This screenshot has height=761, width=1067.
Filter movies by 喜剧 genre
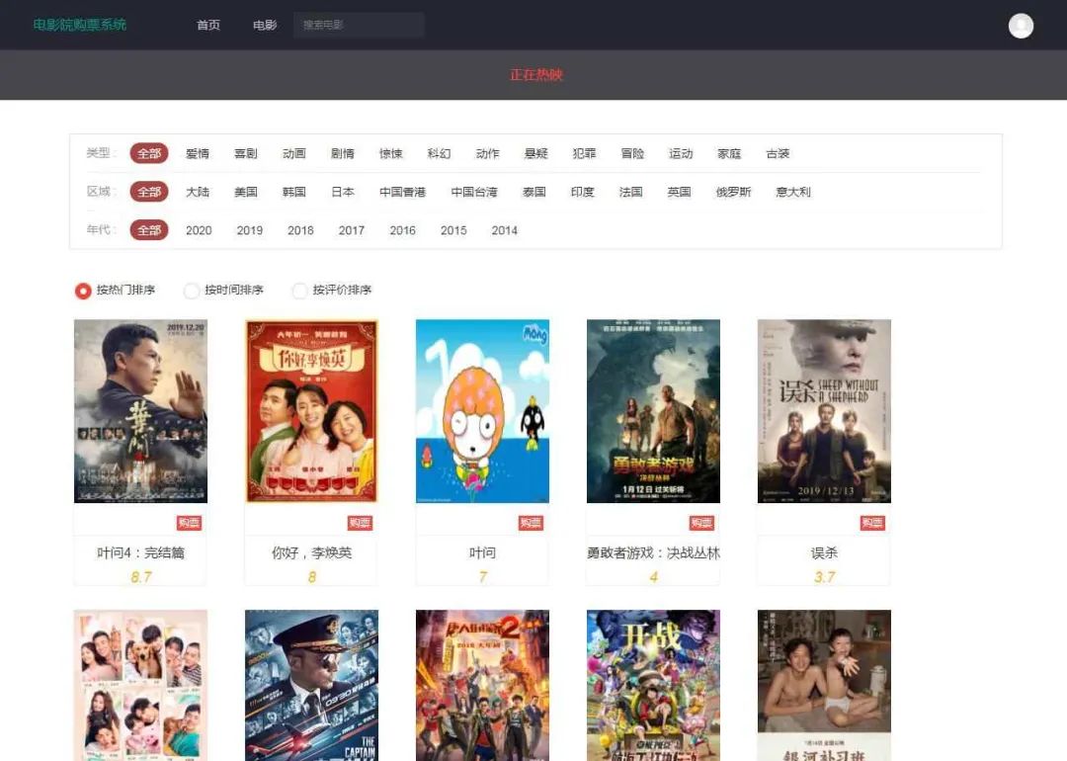tap(245, 153)
